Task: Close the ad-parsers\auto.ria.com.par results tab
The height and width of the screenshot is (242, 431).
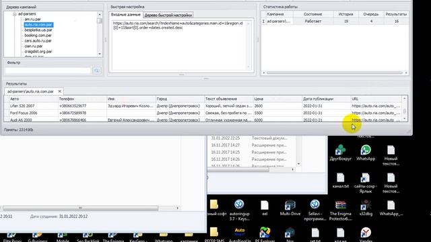Action: click(60, 91)
